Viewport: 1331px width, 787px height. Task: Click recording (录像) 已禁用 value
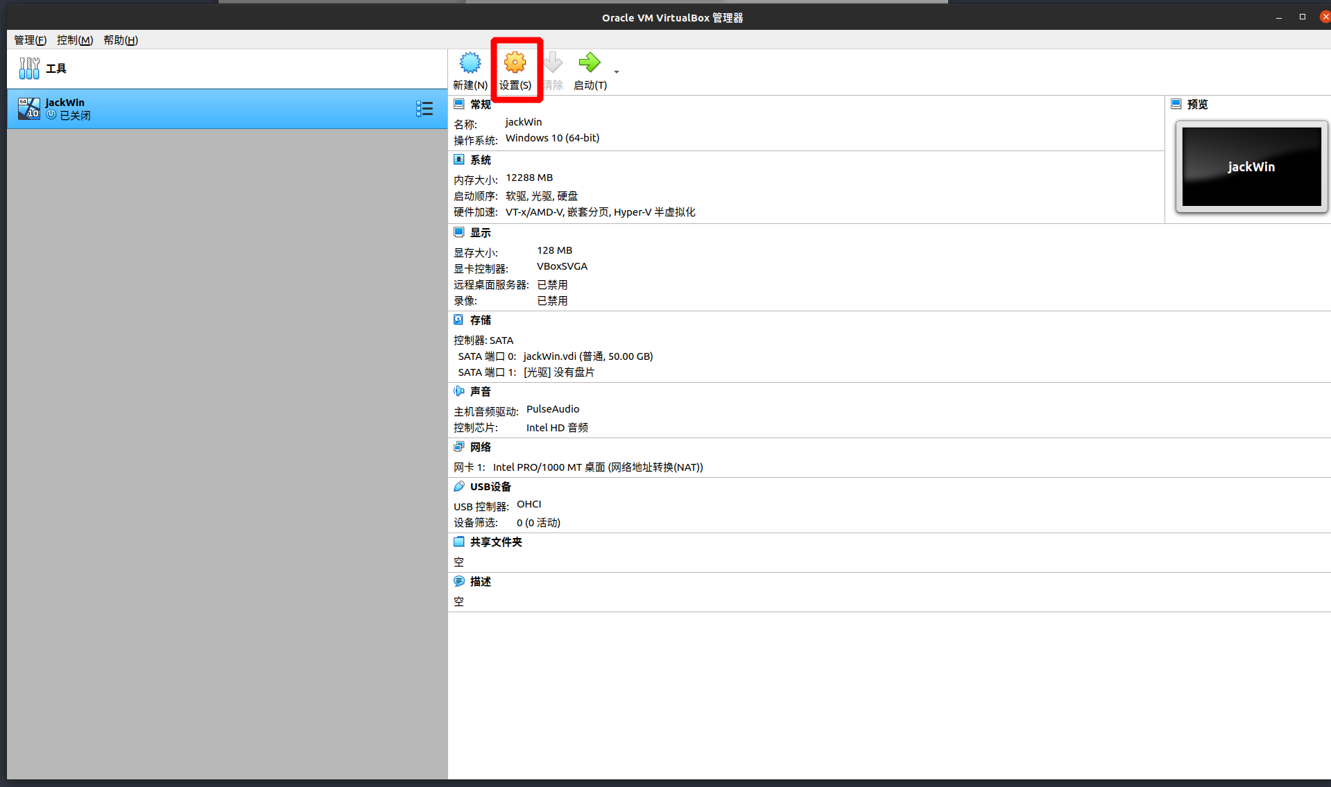552,301
